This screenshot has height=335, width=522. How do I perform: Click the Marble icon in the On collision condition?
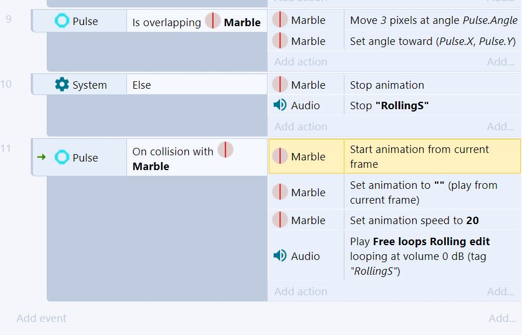click(225, 150)
